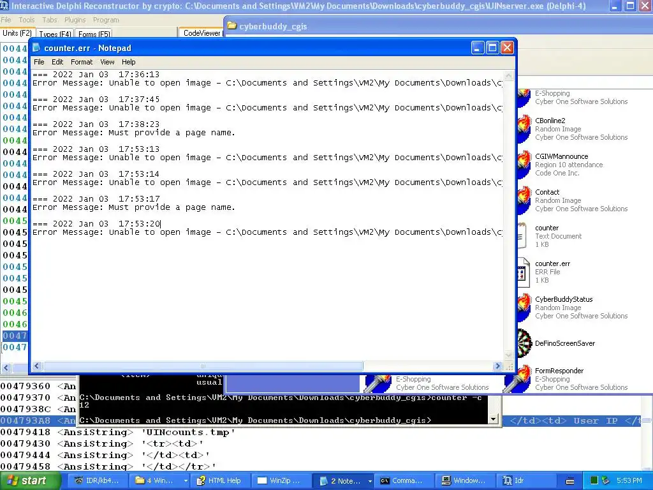Open Notepad File menu
653x490 pixels.
(x=39, y=62)
